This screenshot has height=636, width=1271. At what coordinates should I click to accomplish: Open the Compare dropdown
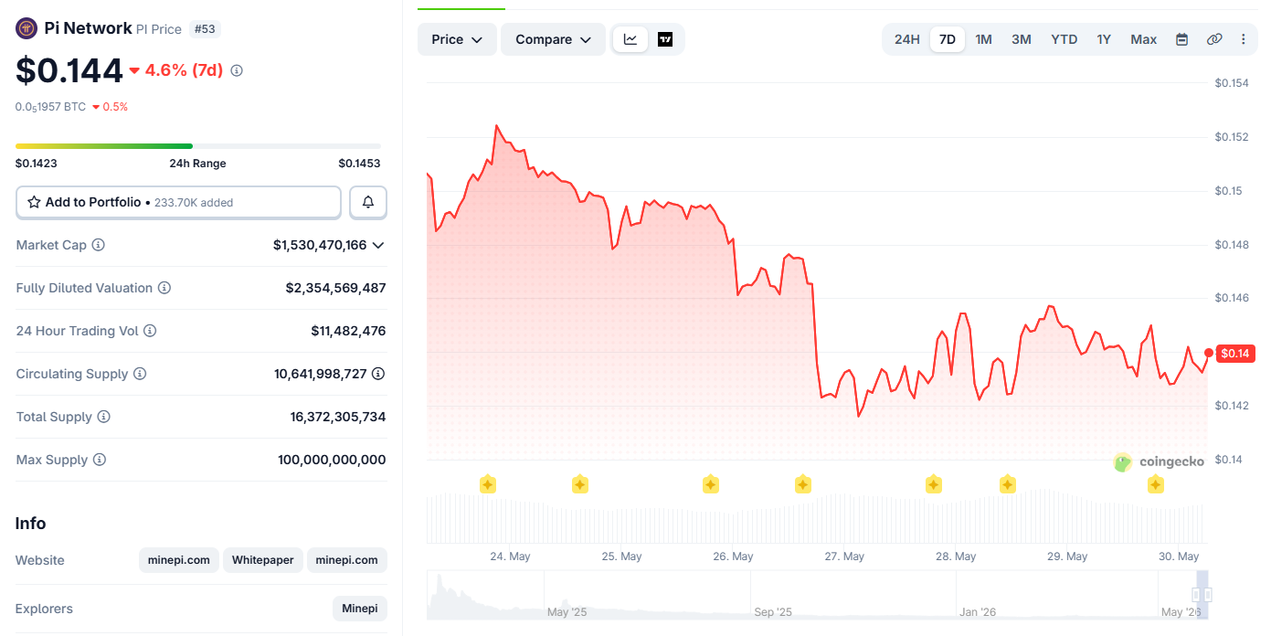553,39
